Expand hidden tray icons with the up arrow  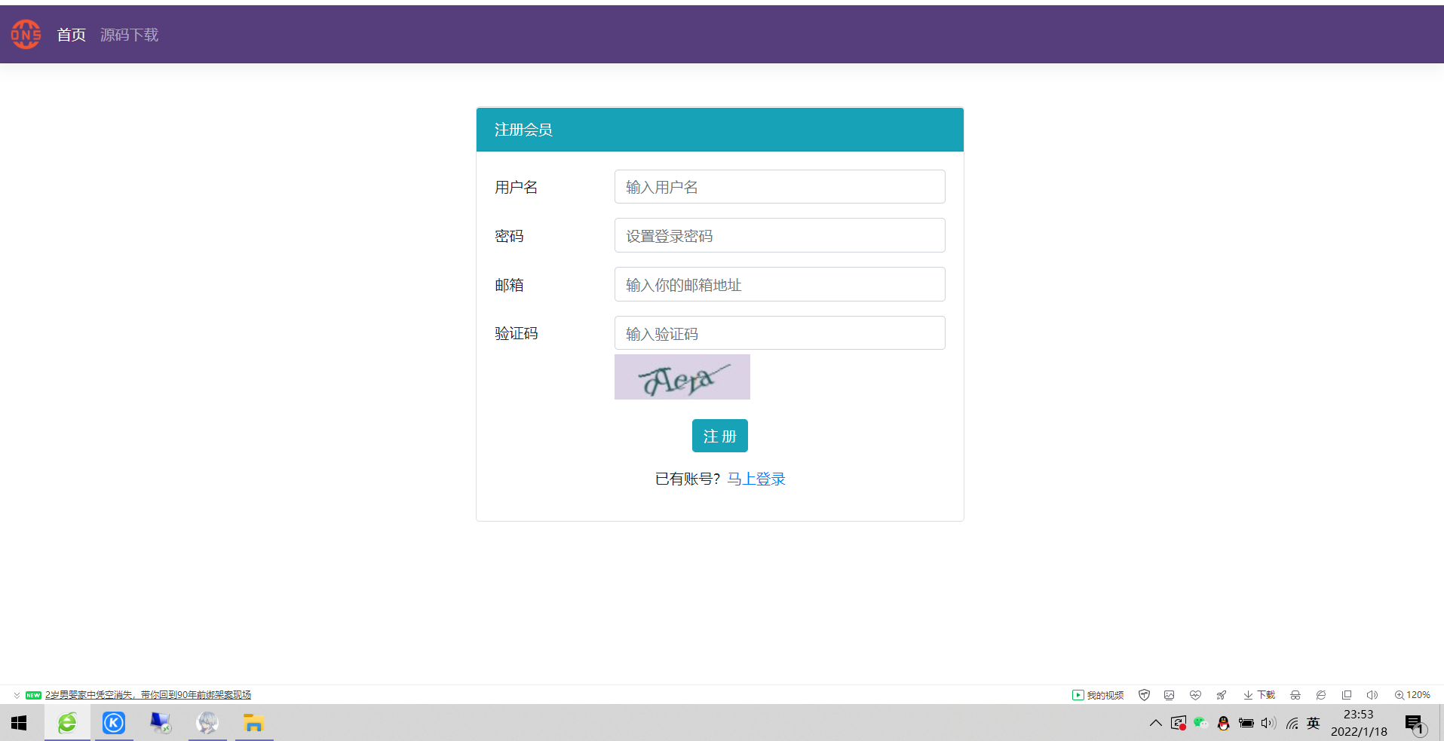click(x=1155, y=723)
